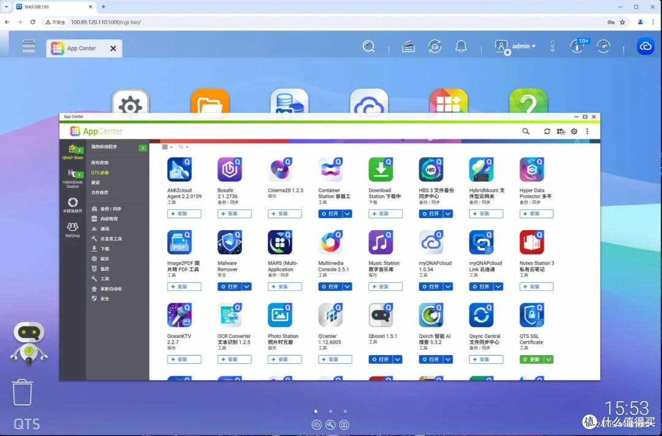Viewport: 662px width, 436px height.
Task: Select the QNAP Store sidebar tab
Action: tap(72, 152)
